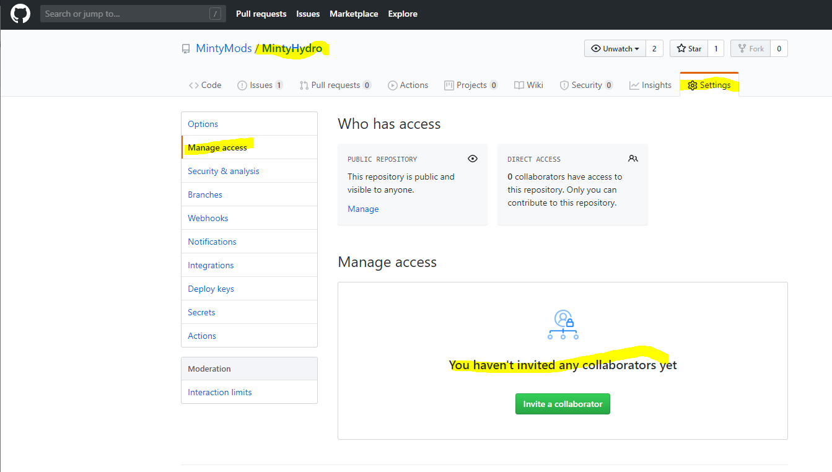Click the GitHub Octocat logo

(x=20, y=14)
